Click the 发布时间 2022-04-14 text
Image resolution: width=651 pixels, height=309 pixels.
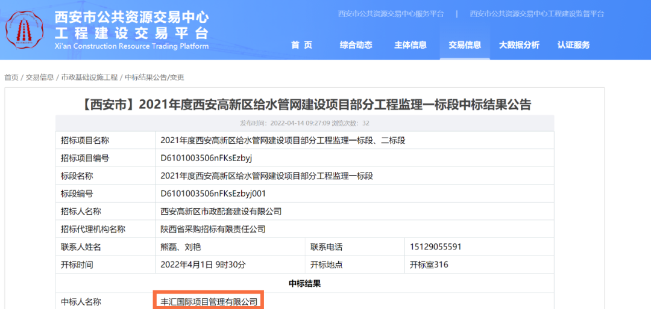285,123
